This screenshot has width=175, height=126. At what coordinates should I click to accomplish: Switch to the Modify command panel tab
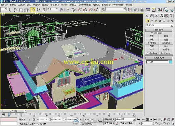pyautogui.click(x=151, y=16)
